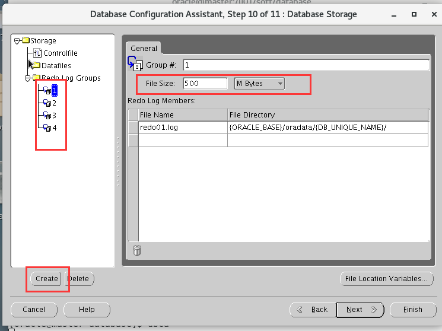Click redo log group 1 icon

click(x=47, y=91)
